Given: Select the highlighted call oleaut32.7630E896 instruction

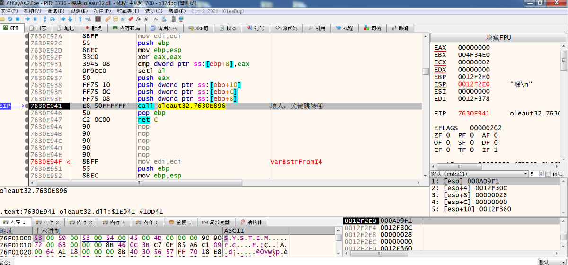Looking at the screenshot, I should (182, 106).
